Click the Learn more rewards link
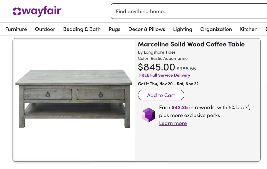This screenshot has width=267, height=169. (173, 123)
